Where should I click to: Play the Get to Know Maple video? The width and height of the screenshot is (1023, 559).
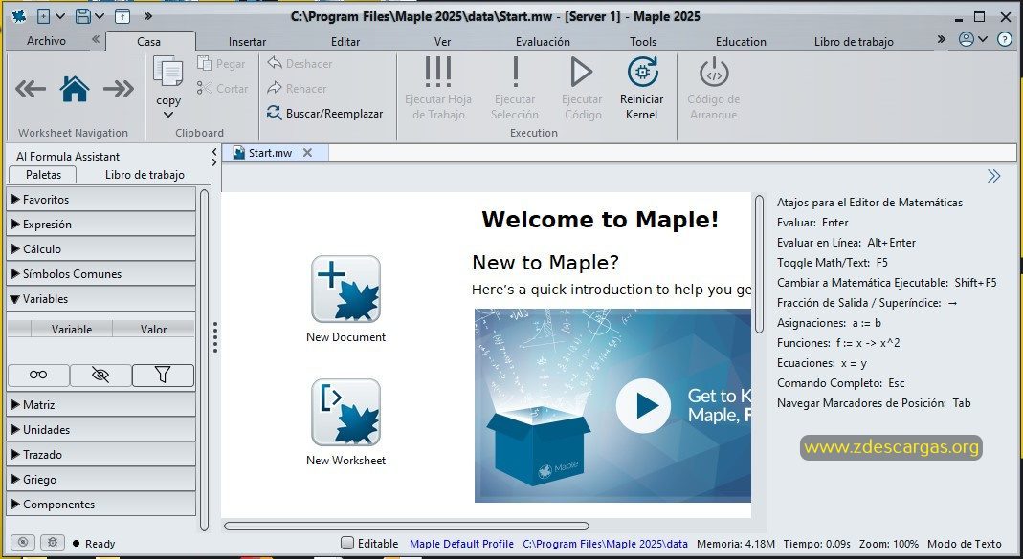pyautogui.click(x=643, y=405)
